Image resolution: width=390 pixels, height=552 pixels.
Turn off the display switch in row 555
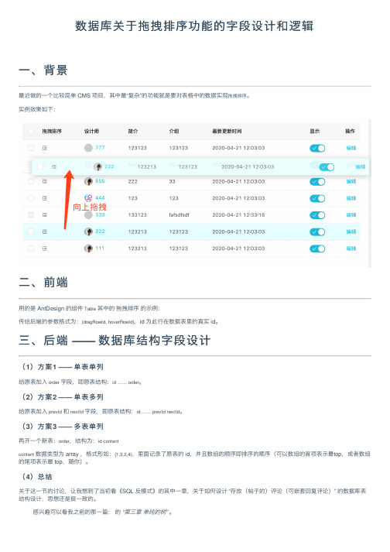(x=317, y=182)
